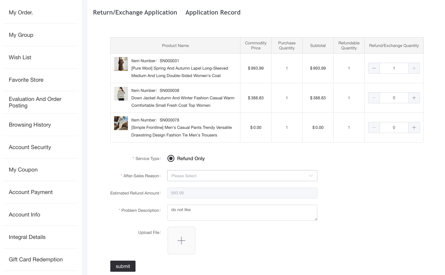Open the After-Sales Reason dropdown
The width and height of the screenshot is (445, 275).
(x=242, y=176)
